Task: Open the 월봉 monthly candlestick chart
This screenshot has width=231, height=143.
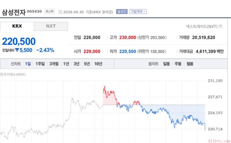Action: pos(190,64)
